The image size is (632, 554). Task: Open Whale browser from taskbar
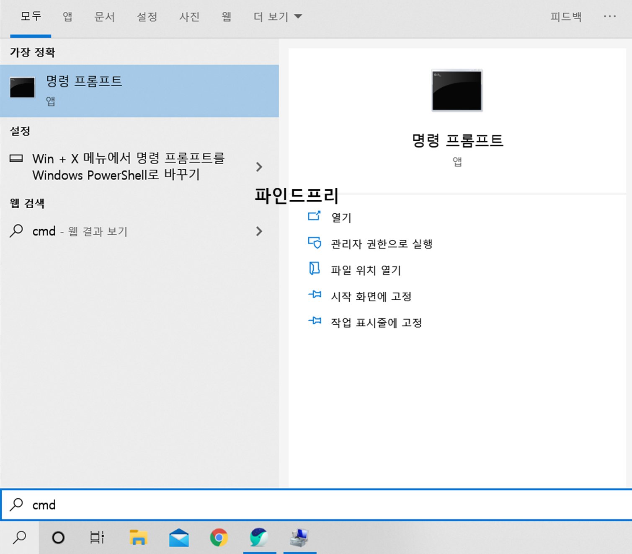coord(259,537)
